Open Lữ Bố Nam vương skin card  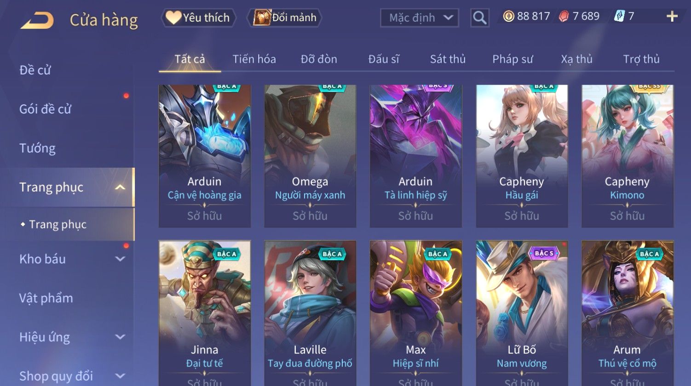(x=522, y=313)
